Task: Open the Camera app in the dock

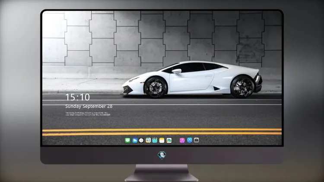Action: (197, 140)
